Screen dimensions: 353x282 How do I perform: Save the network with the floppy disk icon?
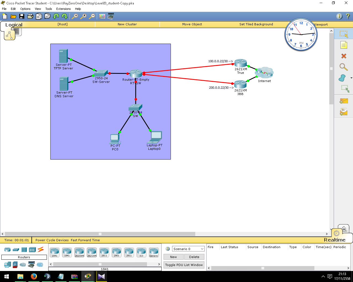[x=22, y=16]
